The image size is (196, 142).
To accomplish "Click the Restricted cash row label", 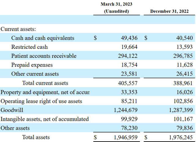I will pos(29,47).
